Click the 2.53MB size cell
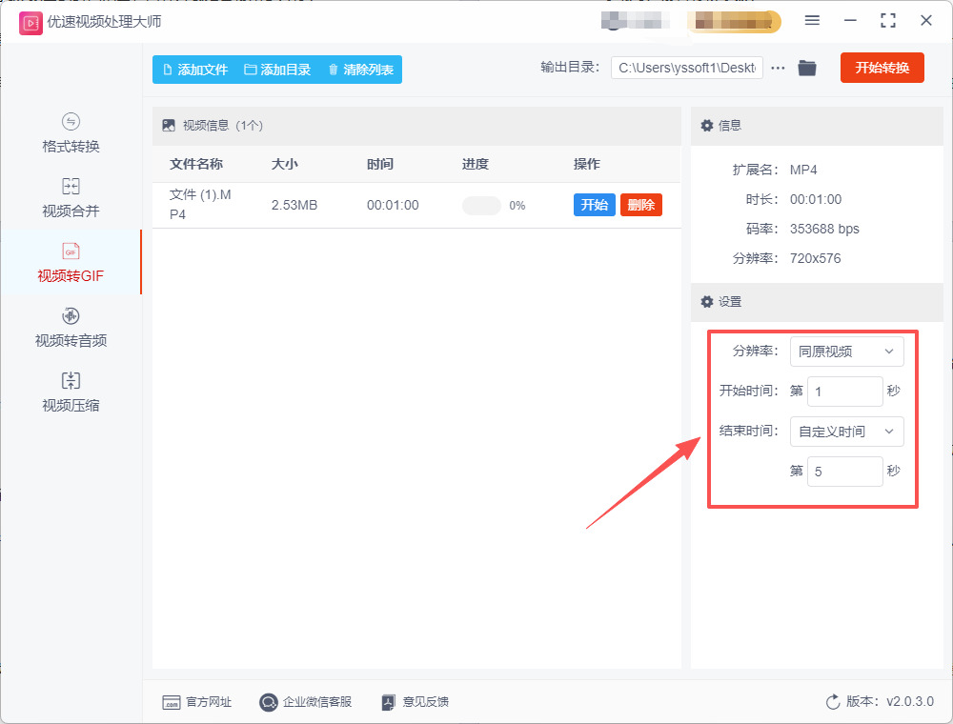 [x=294, y=206]
